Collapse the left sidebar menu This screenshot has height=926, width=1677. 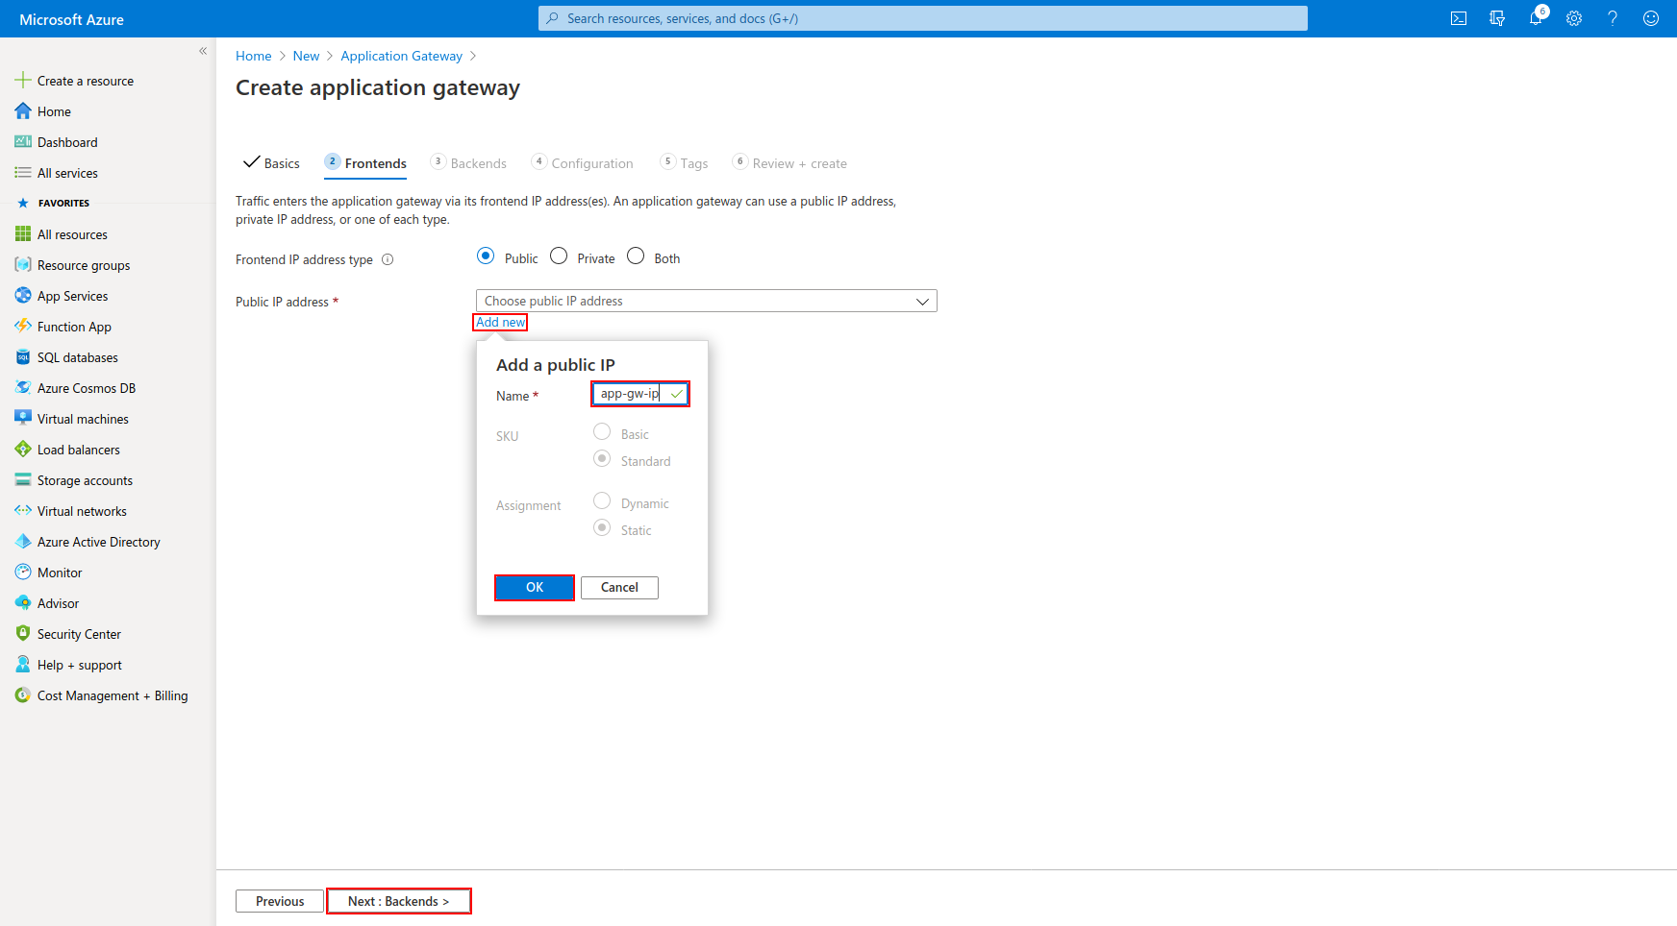tap(203, 51)
